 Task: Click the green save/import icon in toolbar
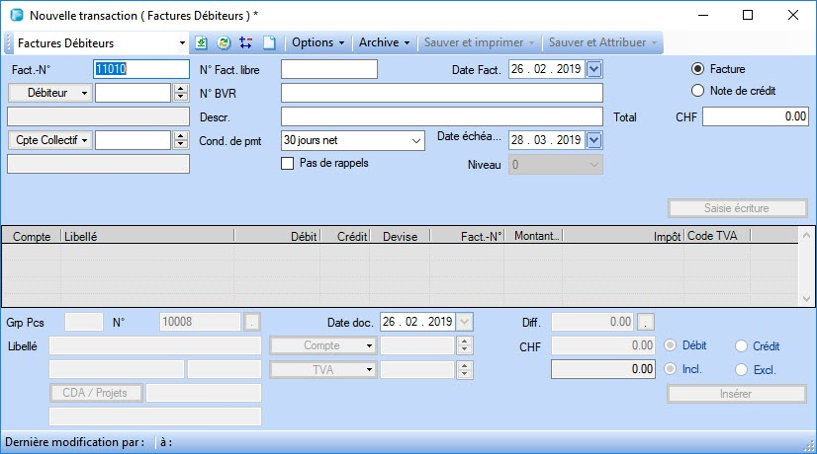point(202,43)
